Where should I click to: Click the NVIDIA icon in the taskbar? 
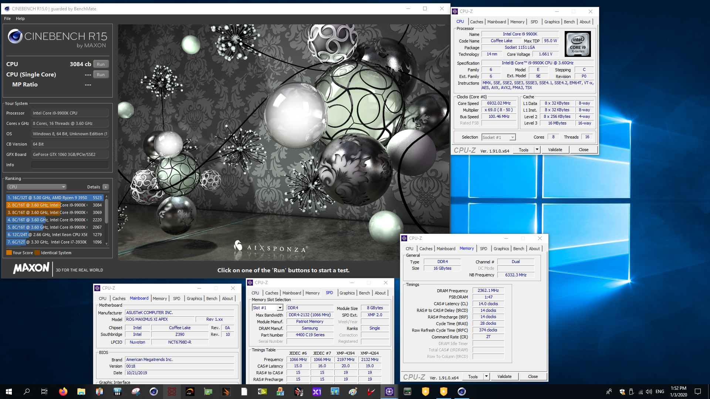[x=262, y=392]
